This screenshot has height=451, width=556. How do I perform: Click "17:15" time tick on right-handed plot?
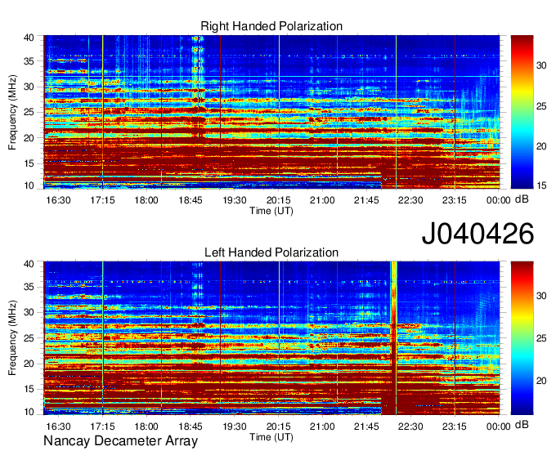102,200
